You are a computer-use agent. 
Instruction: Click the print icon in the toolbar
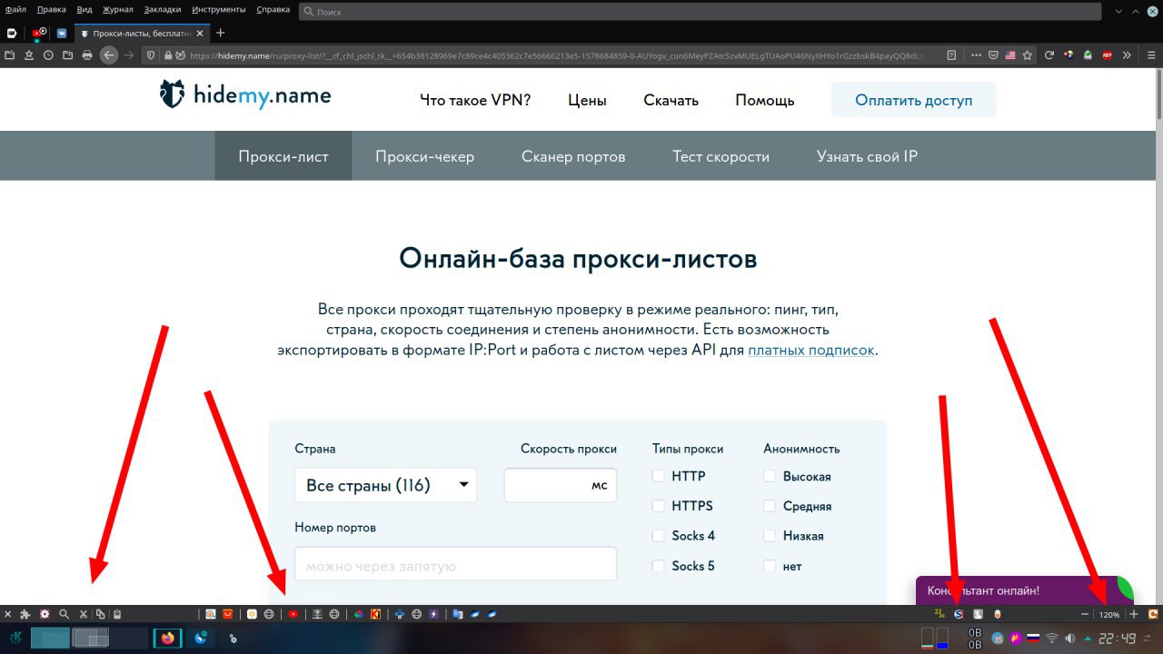[x=86, y=54]
